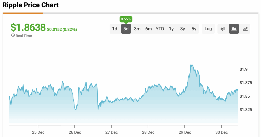This screenshot has width=261, height=137.
Task: Click the Ripple Price Chart heading
Action: (31, 5)
